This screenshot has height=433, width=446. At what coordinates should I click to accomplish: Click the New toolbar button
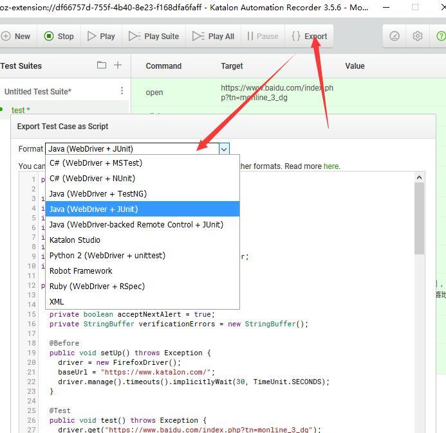click(16, 37)
